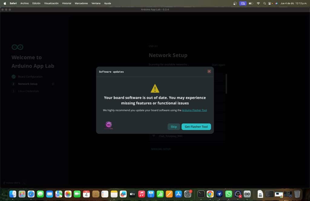The width and height of the screenshot is (310, 201).
Task: Open Spotlight search magnifier in menu bar
Action: tap(264, 3)
